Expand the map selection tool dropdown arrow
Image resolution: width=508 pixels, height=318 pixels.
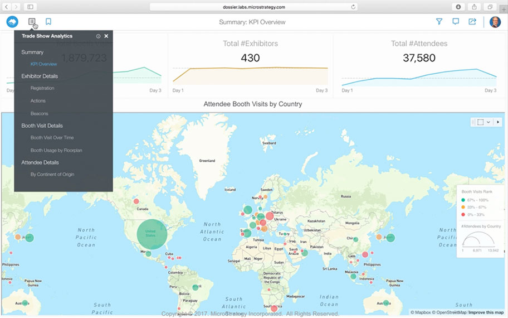click(489, 122)
